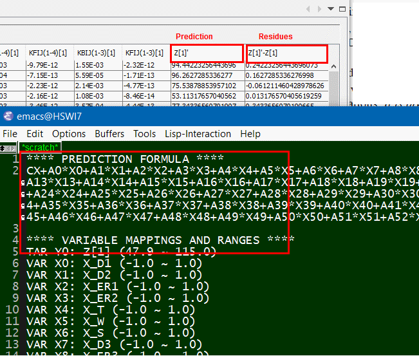
Task: Open the Help menu in Emacs
Action: tap(250, 134)
